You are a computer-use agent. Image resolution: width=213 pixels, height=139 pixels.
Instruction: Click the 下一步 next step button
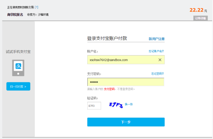(126, 122)
